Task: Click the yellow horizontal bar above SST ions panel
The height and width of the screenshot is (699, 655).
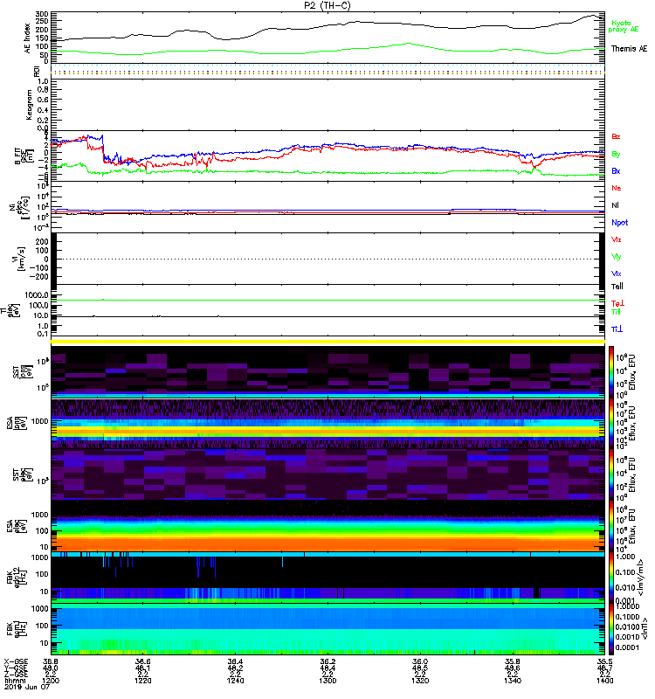Action: (327, 342)
